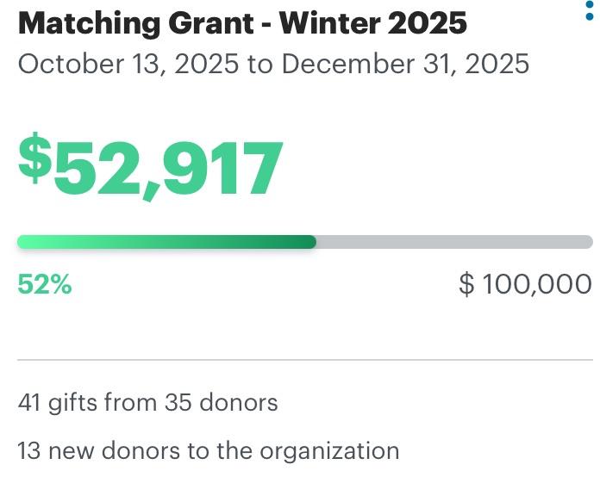Viewport: 600px width, 477px height.
Task: Click the far right end of progress bar
Action: coord(588,242)
